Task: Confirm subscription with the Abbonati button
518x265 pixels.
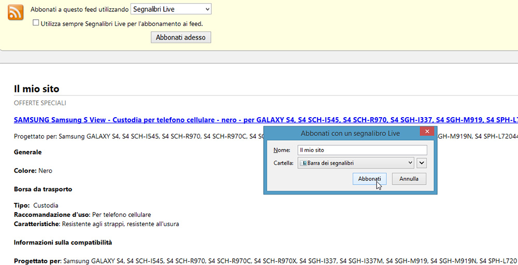Action: pyautogui.click(x=369, y=178)
